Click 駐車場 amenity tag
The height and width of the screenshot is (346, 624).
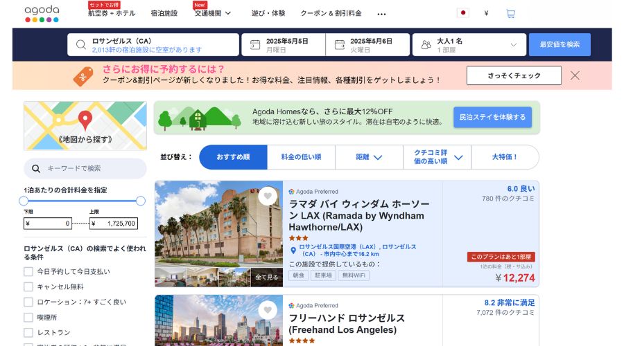tap(323, 275)
